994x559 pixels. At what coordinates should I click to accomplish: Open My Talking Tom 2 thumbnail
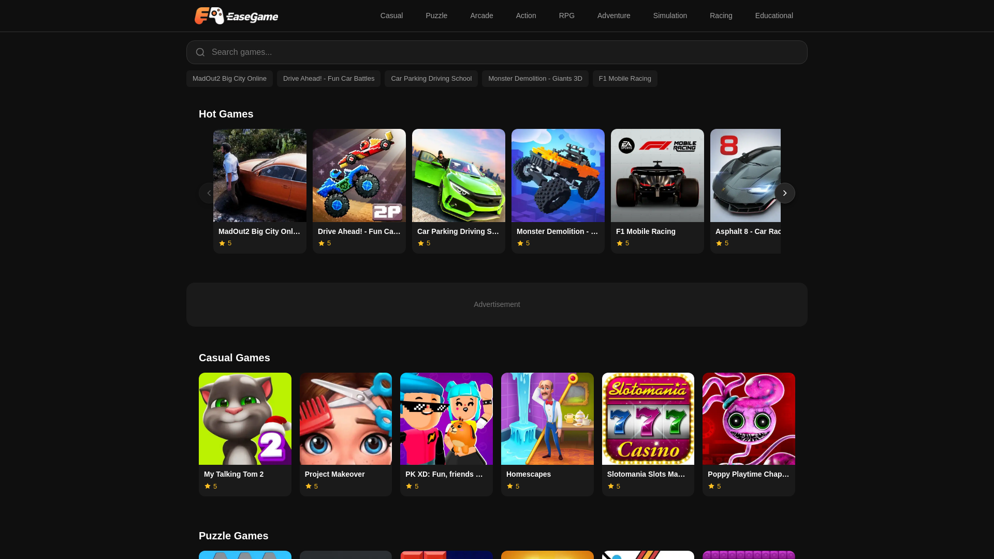point(245,419)
